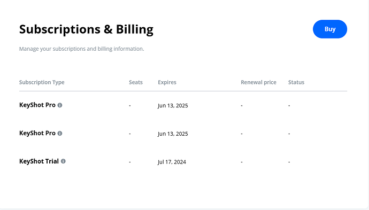Image resolution: width=369 pixels, height=210 pixels.
Task: Select the Renewal price column header
Action: point(258,82)
